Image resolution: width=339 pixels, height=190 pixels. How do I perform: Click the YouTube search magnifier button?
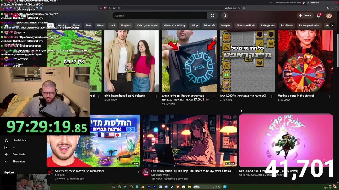click(x=213, y=16)
